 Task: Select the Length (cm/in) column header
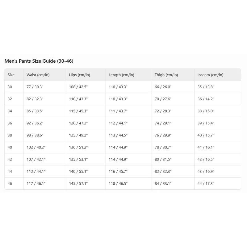pos(121,75)
